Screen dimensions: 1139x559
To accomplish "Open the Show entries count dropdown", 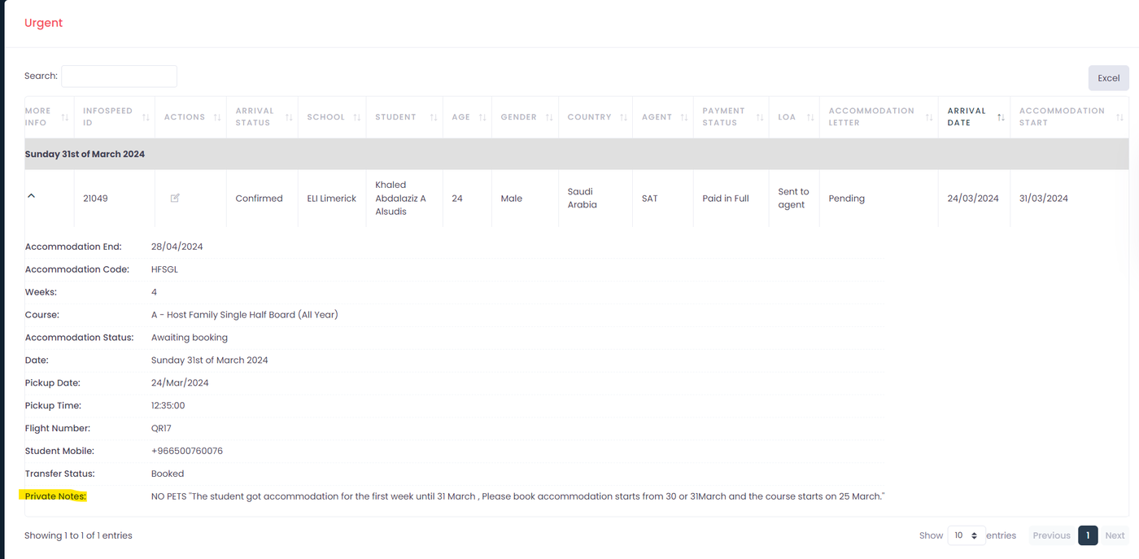I will click(966, 535).
